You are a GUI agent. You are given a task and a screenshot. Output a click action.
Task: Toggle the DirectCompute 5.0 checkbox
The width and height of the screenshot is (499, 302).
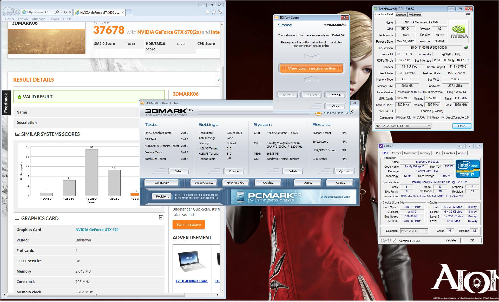click(443, 117)
